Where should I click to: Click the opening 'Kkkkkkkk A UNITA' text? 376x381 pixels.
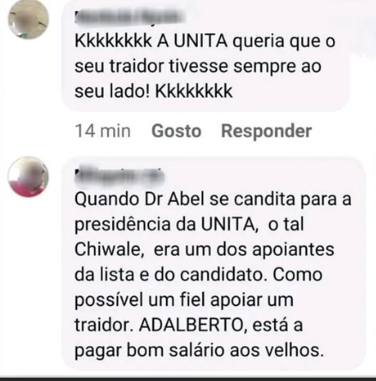(151, 42)
